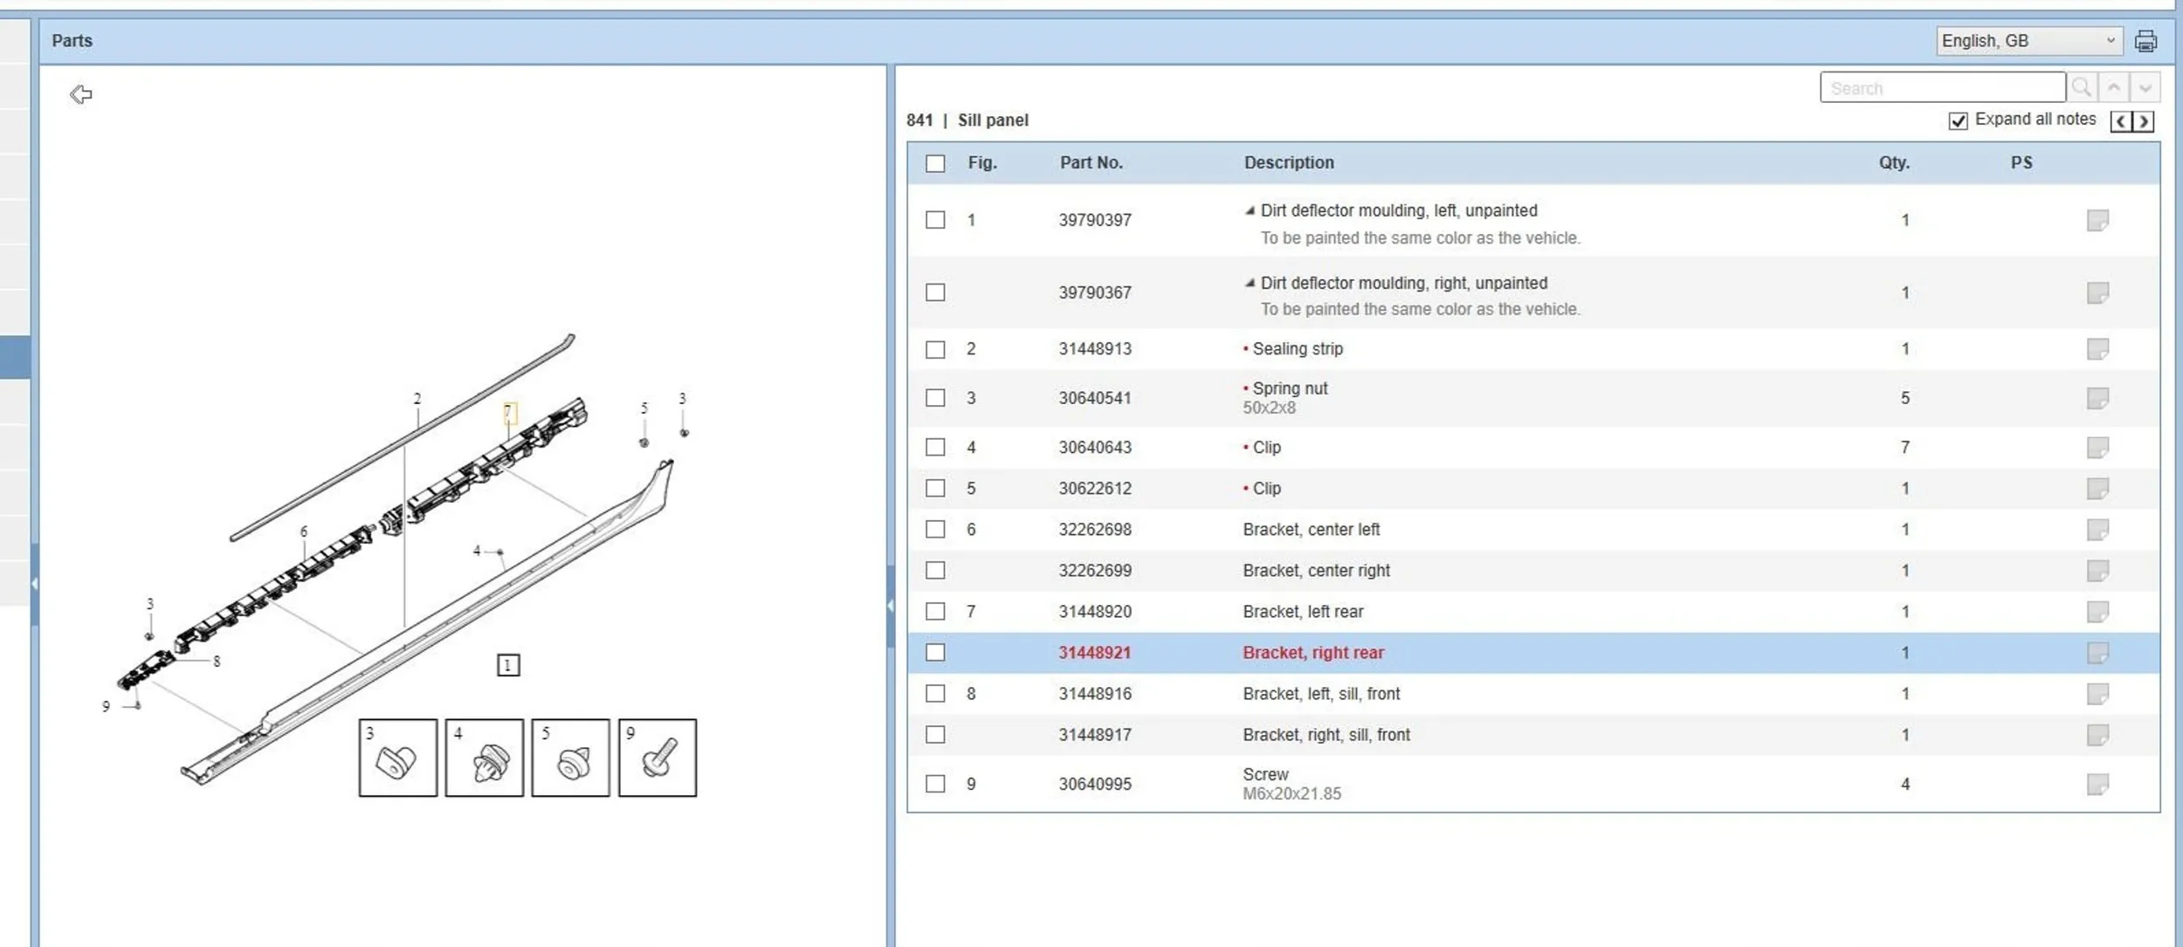This screenshot has width=2183, height=947.
Task: Jump to previous search result arrow
Action: coord(2114,88)
